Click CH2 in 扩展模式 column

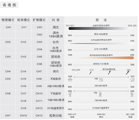[x=39, y=35]
